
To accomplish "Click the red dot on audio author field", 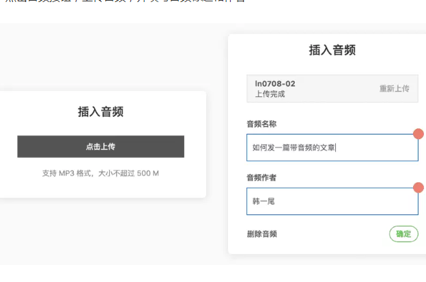I will (418, 187).
